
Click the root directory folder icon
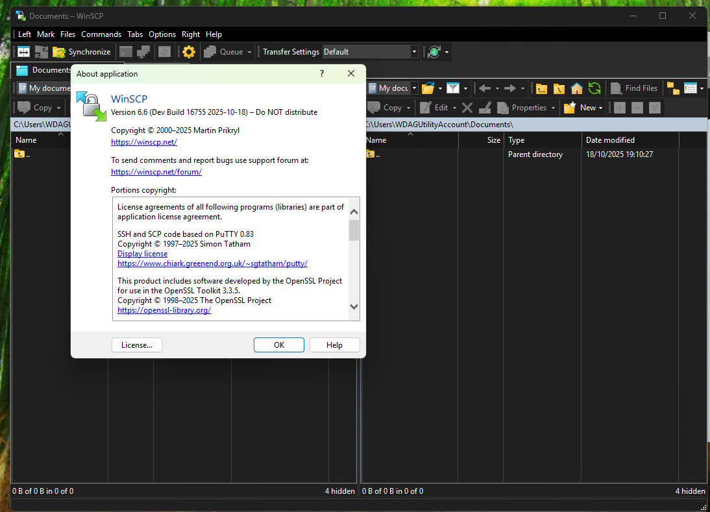559,88
